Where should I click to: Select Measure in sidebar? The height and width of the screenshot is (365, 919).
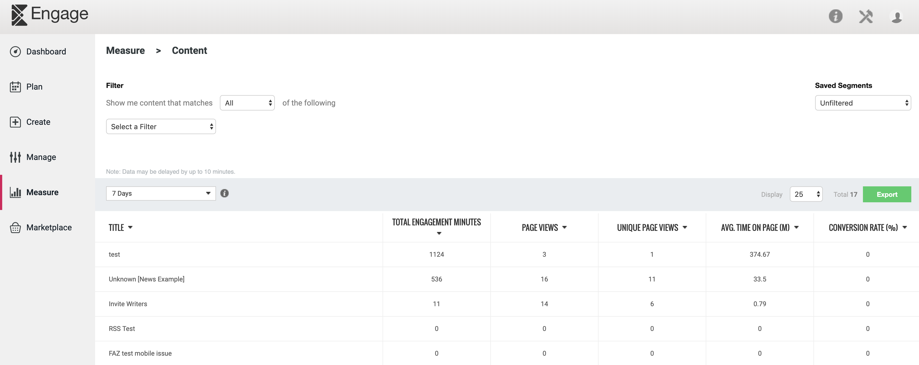tap(42, 192)
